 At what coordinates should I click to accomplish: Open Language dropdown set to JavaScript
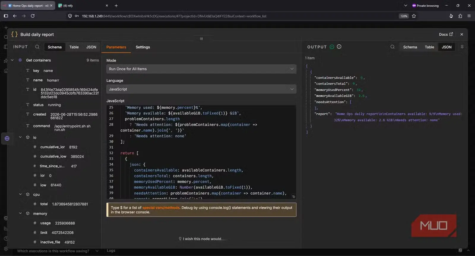click(201, 89)
